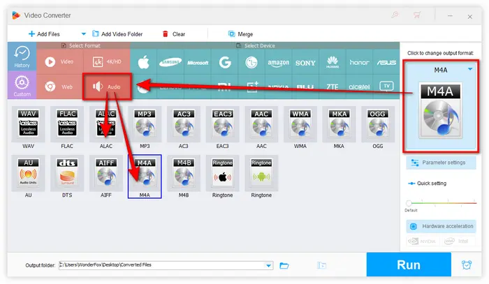Open the TV device category
The height and width of the screenshot is (284, 489).
pos(386,86)
